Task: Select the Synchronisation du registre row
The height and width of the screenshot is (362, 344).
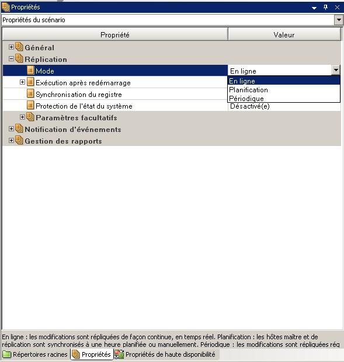Action: [115, 94]
